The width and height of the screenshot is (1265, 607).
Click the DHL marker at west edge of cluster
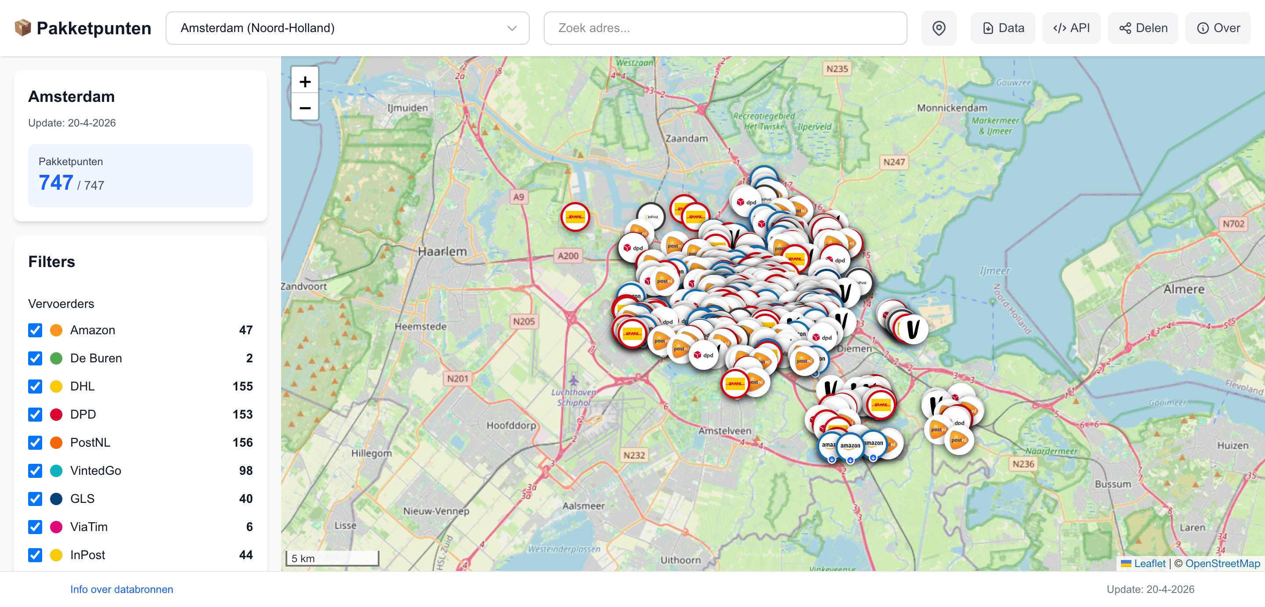pyautogui.click(x=632, y=333)
